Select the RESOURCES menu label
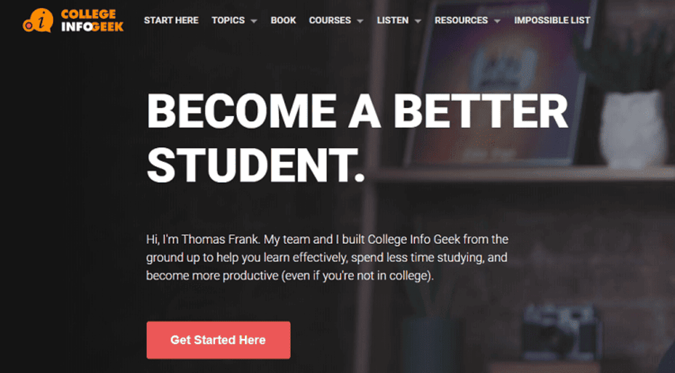 pos(461,20)
